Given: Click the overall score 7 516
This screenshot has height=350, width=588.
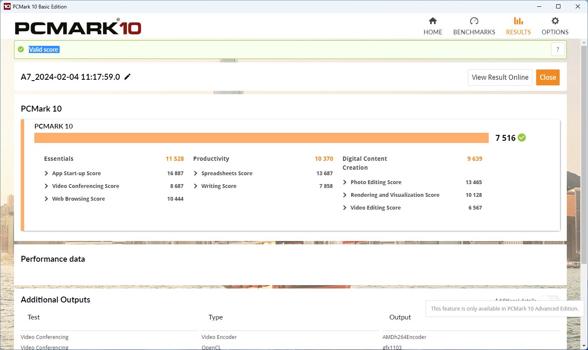Looking at the screenshot, I should click(x=505, y=137).
